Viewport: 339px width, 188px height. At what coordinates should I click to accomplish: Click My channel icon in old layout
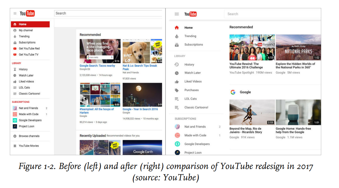pos(15,30)
